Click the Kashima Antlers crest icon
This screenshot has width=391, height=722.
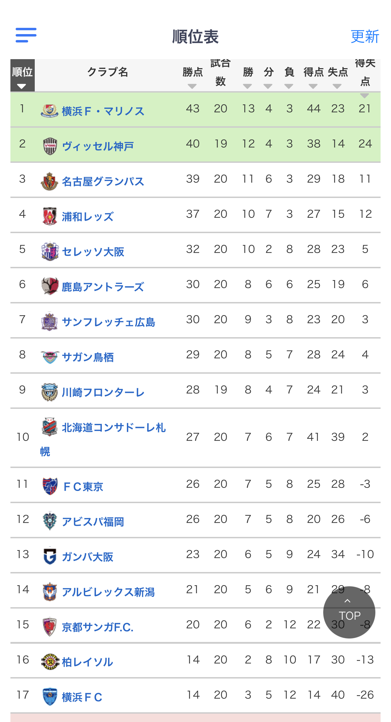pos(50,286)
